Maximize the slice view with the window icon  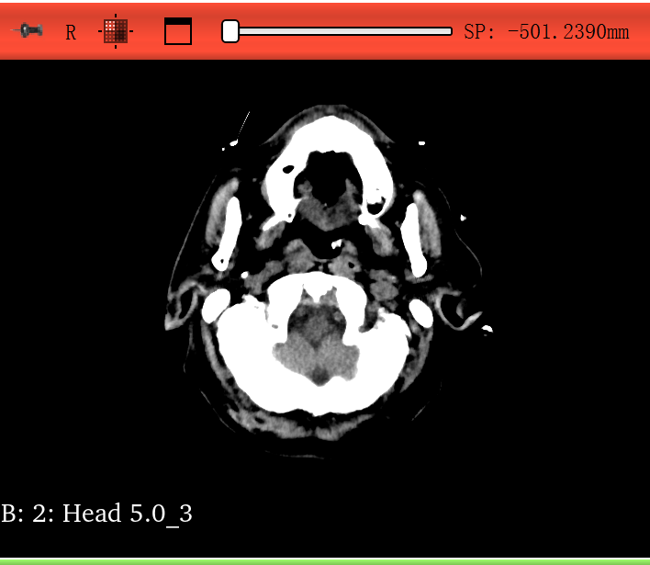178,31
